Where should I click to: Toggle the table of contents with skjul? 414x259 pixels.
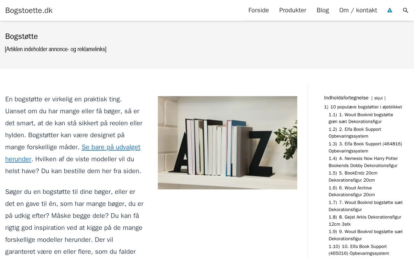point(378,98)
